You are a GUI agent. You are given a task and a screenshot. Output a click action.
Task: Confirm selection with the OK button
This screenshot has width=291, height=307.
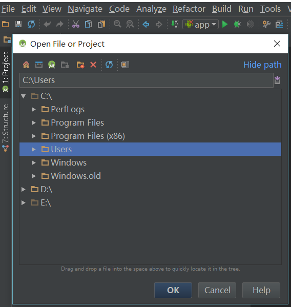(173, 290)
